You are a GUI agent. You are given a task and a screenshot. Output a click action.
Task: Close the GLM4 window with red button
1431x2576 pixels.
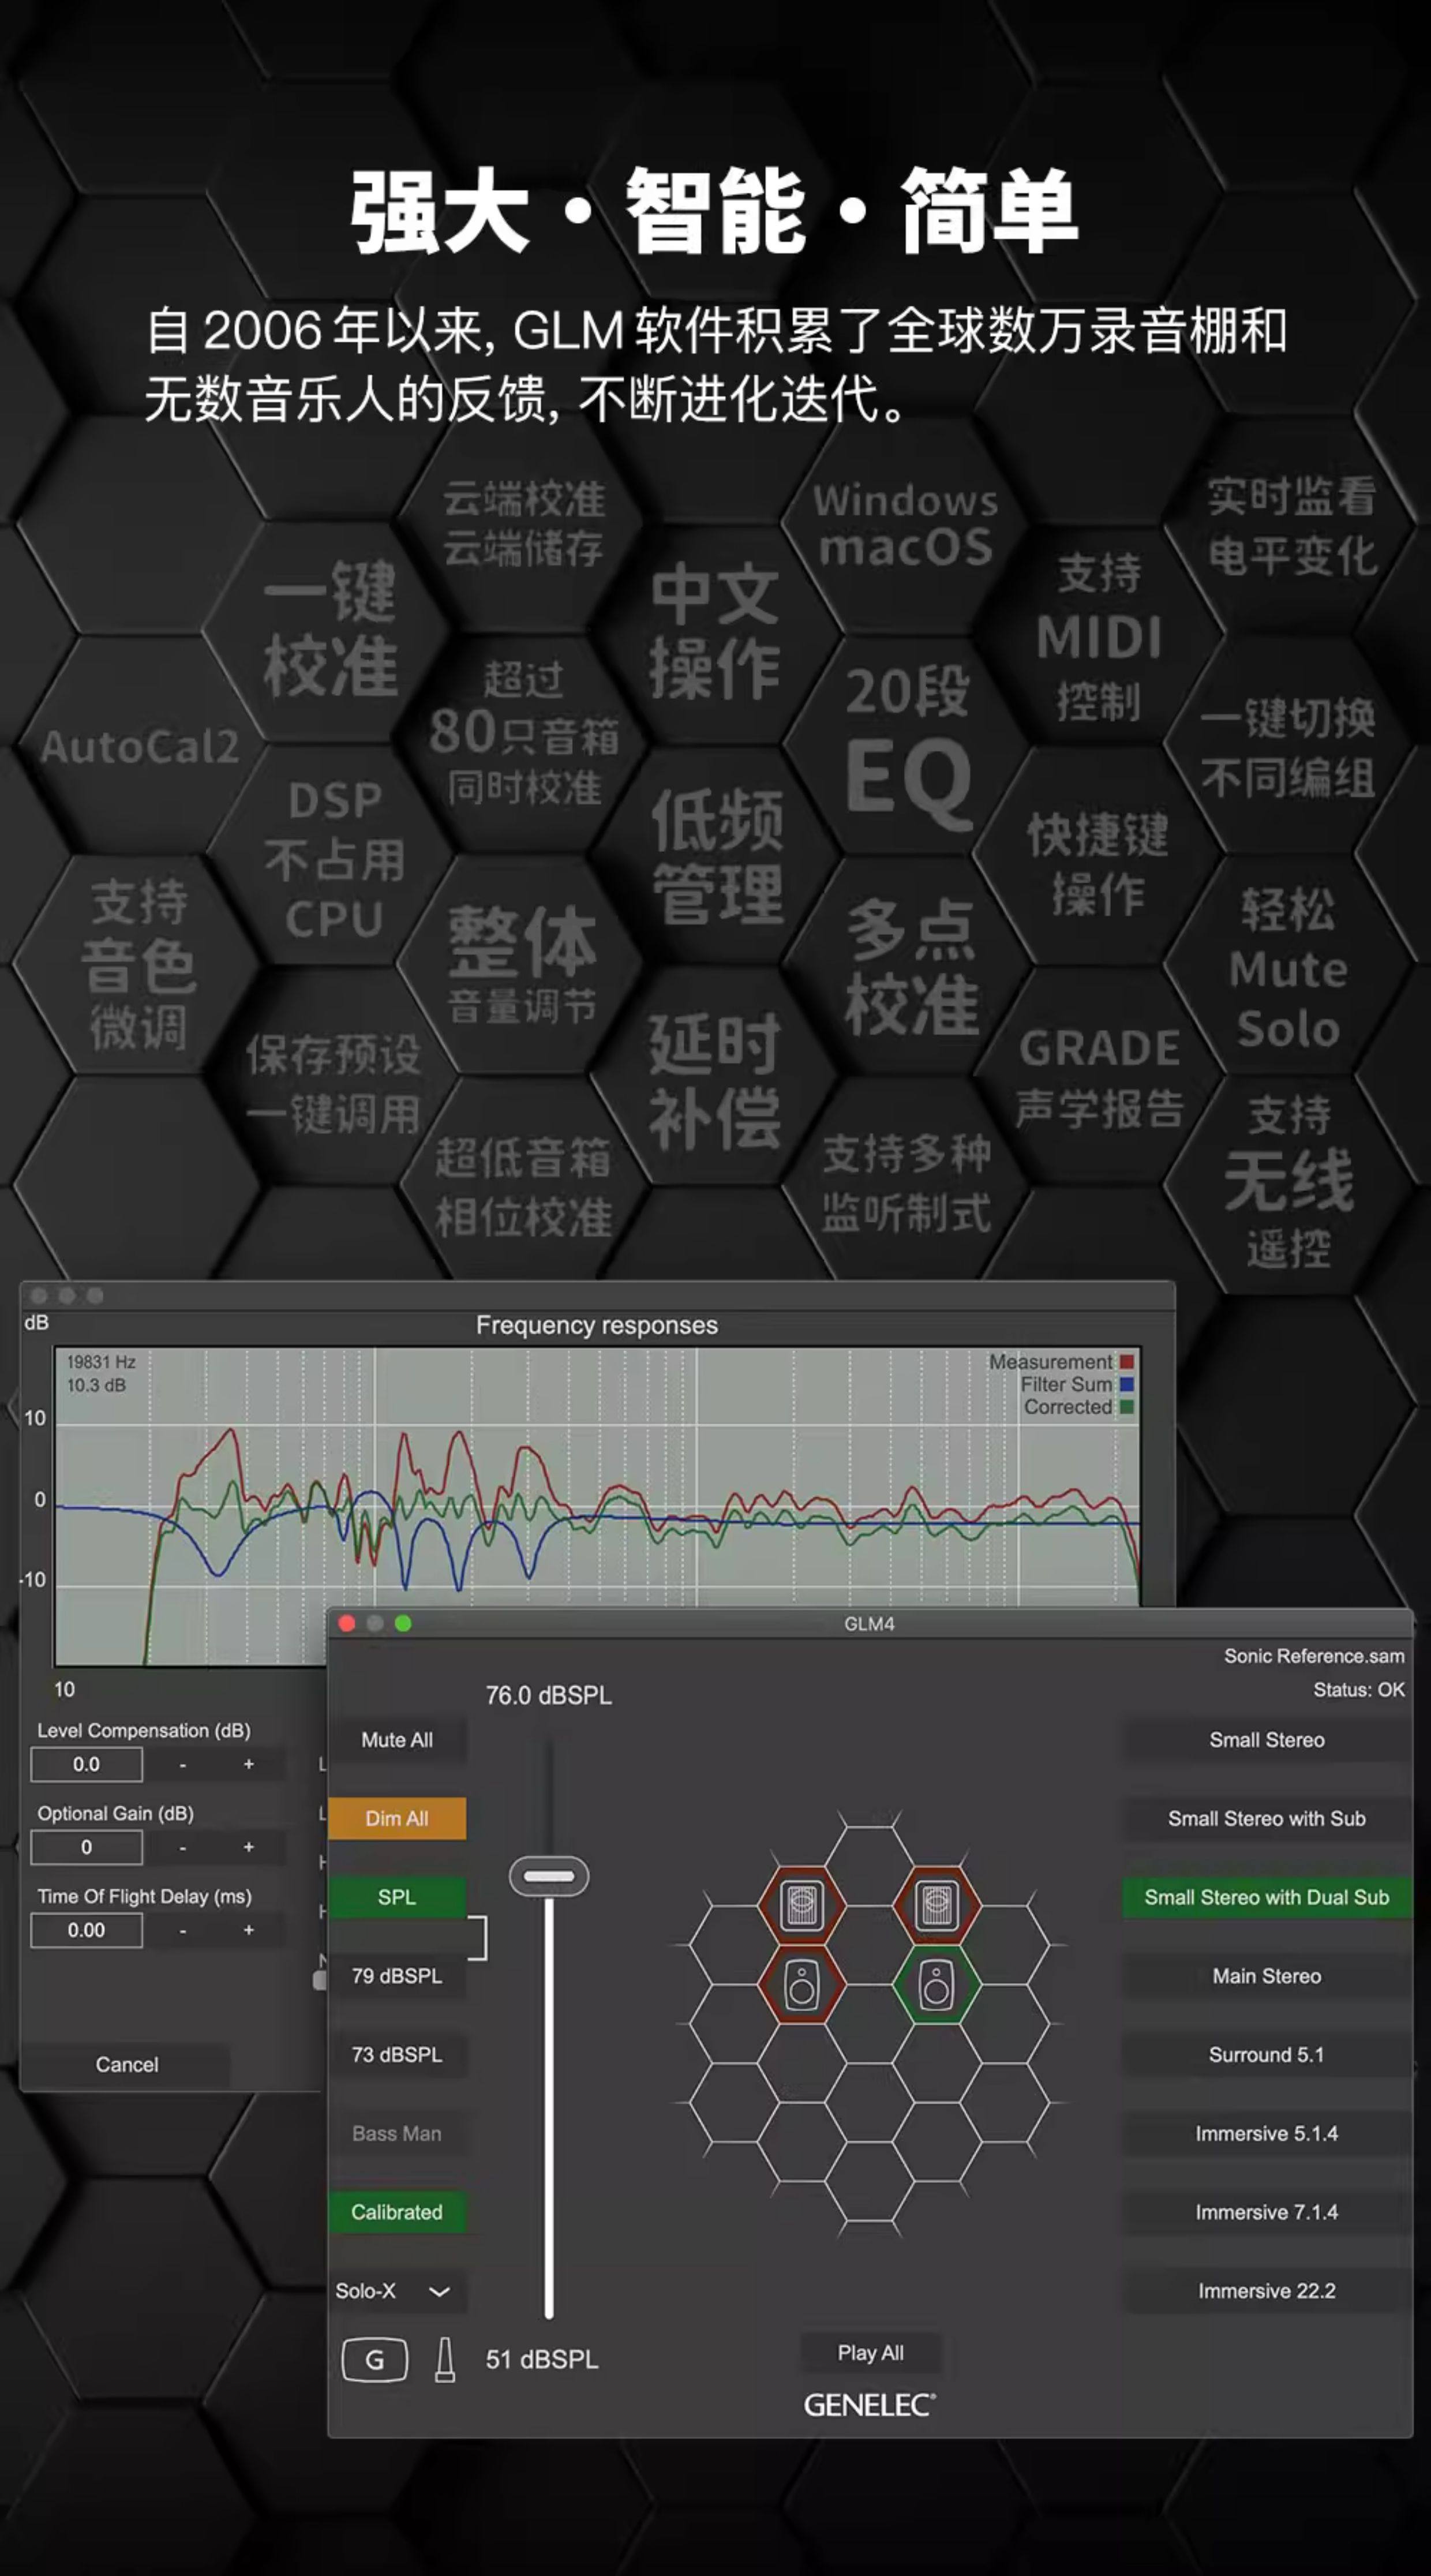point(347,1623)
